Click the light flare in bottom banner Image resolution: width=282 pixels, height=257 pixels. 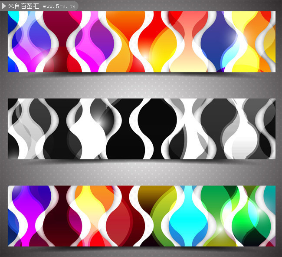click(220, 229)
